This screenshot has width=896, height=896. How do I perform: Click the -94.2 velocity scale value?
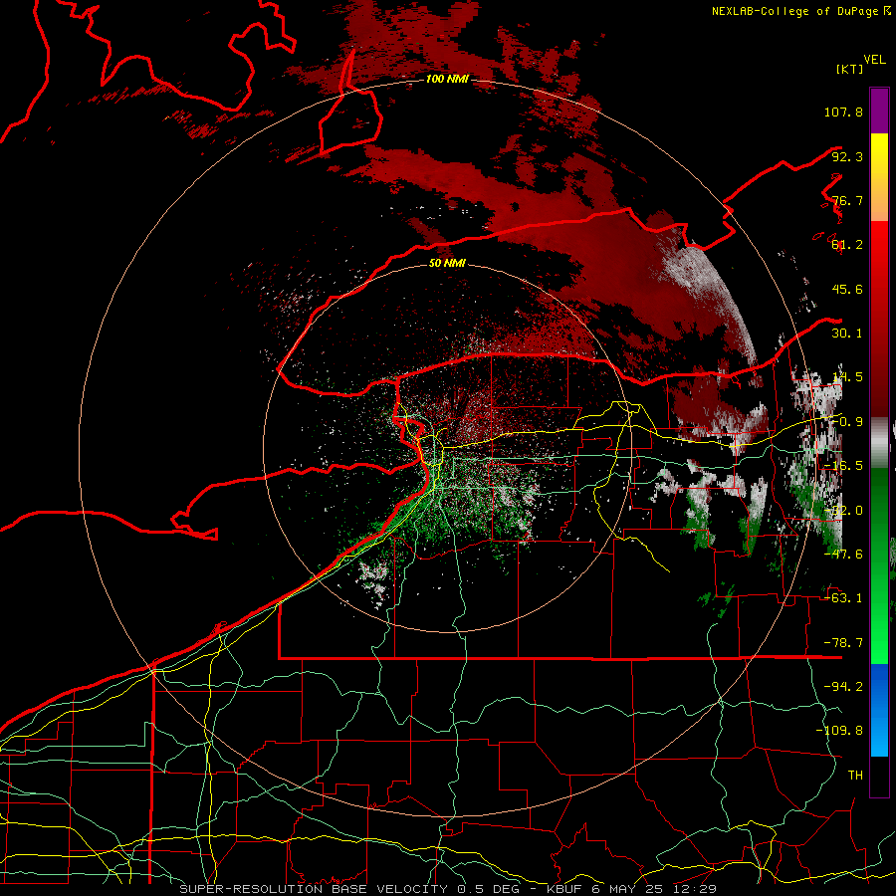[843, 687]
